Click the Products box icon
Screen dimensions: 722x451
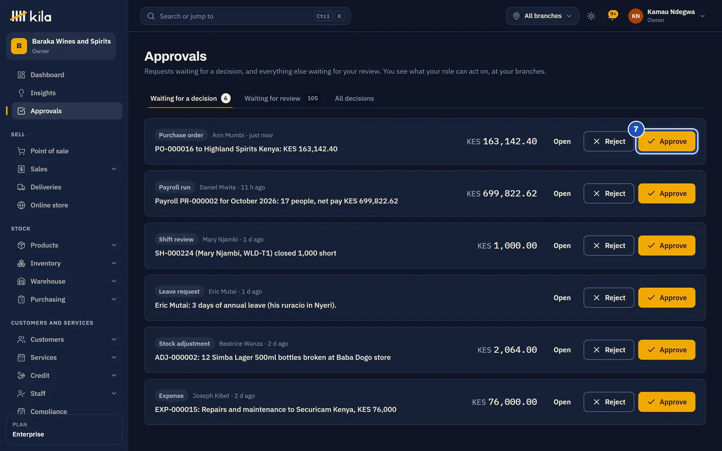21,245
